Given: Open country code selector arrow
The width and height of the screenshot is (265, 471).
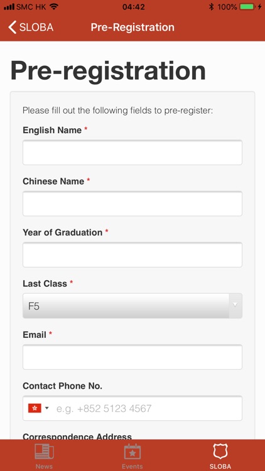Looking at the screenshot, I should (46, 408).
